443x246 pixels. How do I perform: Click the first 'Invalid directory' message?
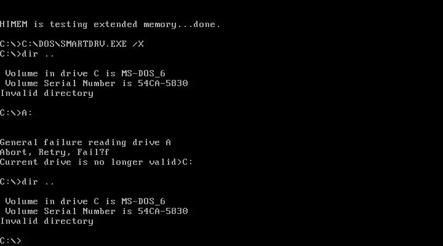pos(47,93)
